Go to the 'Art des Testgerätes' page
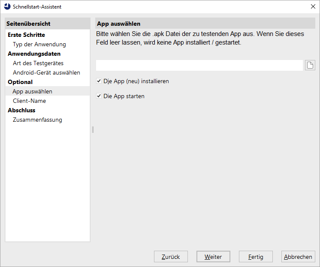Image resolution: width=320 pixels, height=267 pixels. [x=38, y=63]
